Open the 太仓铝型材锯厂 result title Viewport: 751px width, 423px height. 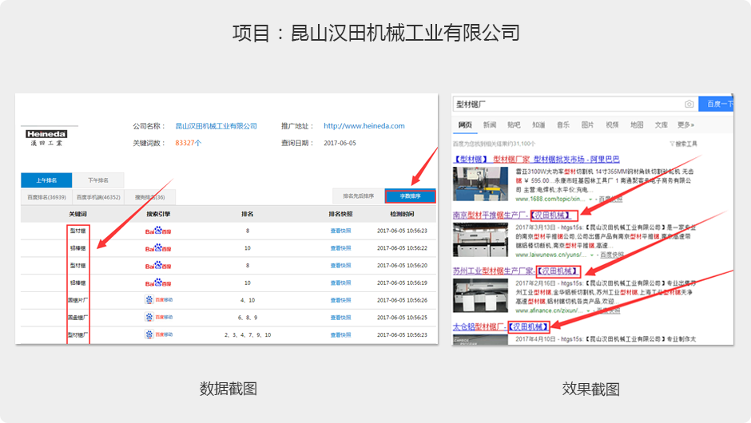click(500, 326)
